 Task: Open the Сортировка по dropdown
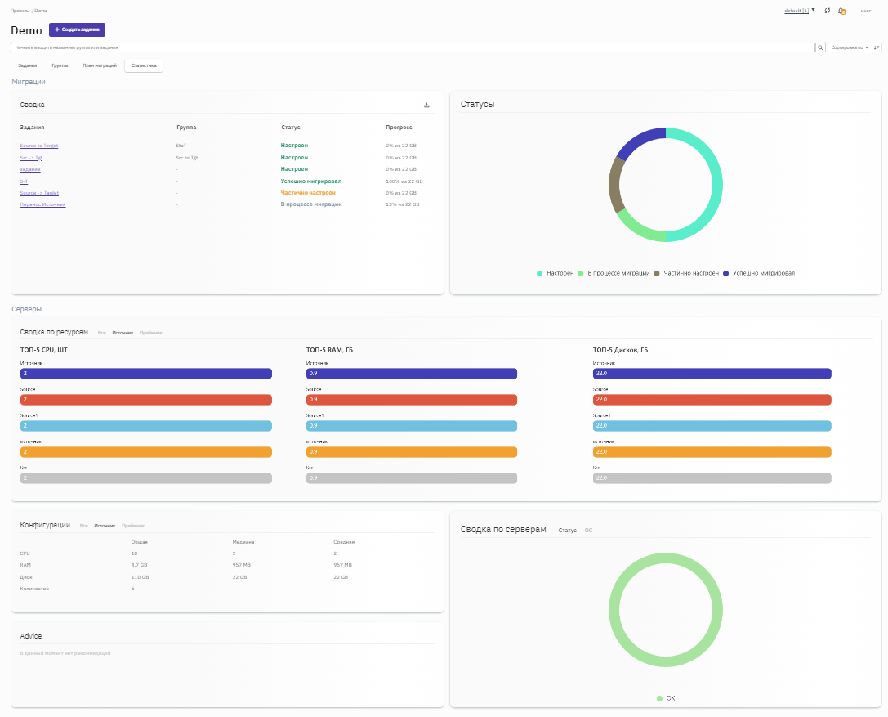pos(849,48)
